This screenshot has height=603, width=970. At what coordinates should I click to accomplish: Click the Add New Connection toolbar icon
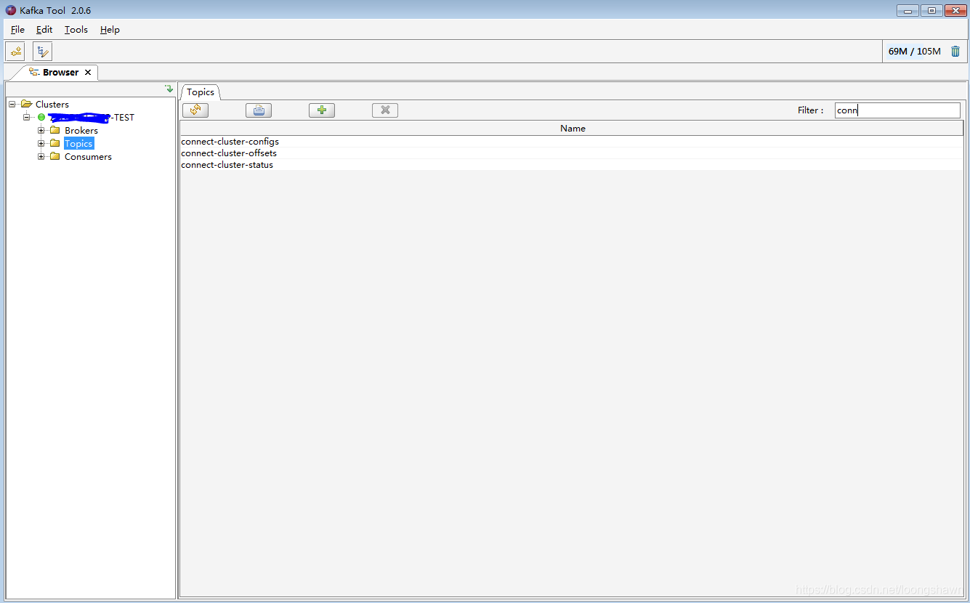15,52
